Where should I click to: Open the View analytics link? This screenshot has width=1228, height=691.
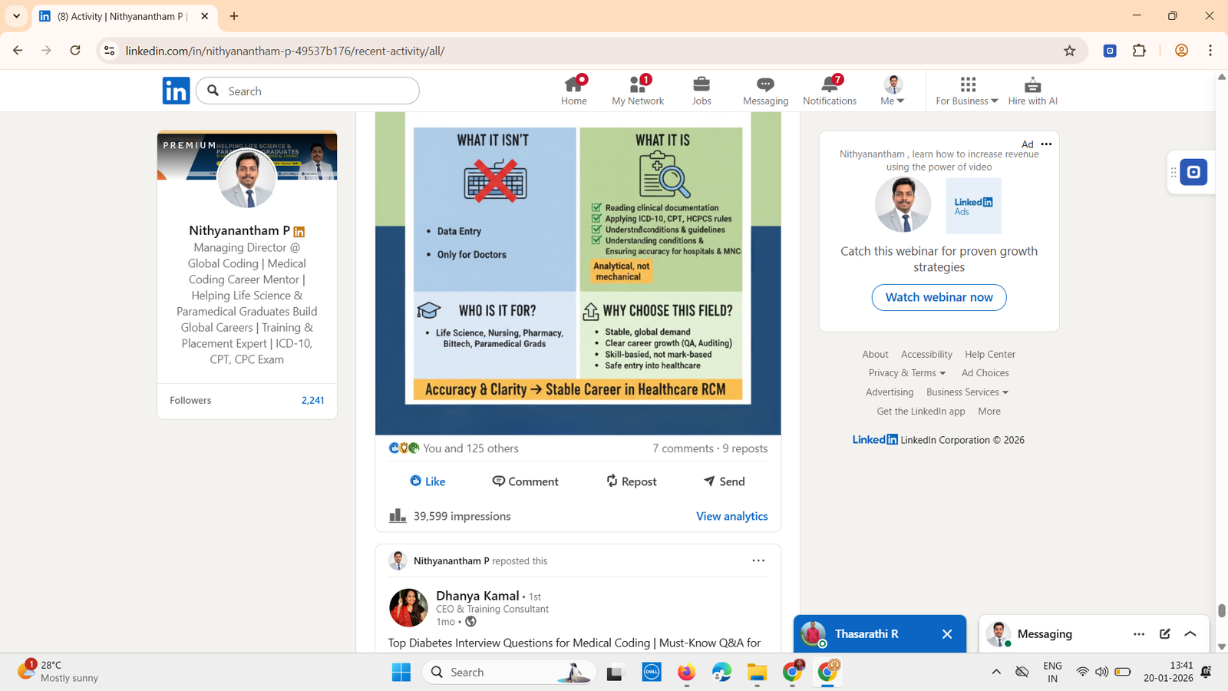[x=731, y=516]
